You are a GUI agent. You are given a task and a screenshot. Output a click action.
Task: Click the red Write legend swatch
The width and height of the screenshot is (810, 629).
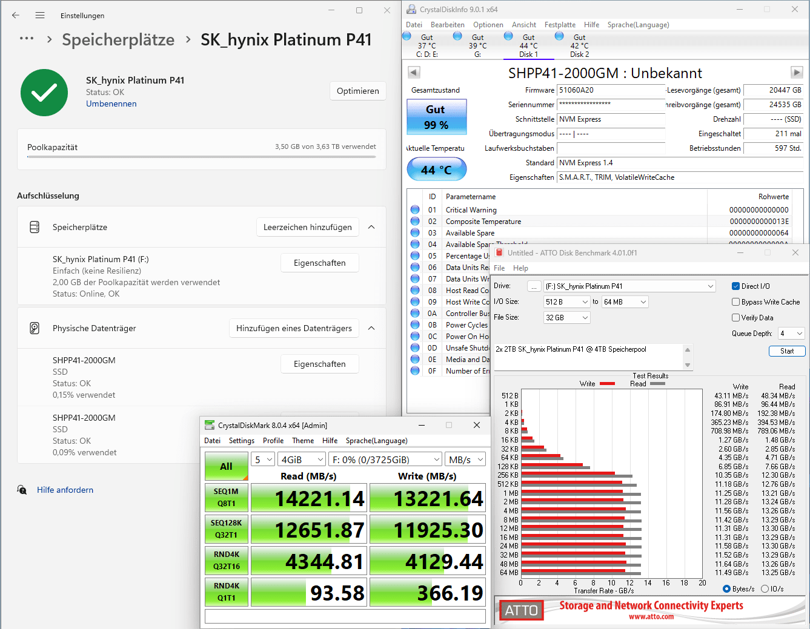[x=607, y=384]
